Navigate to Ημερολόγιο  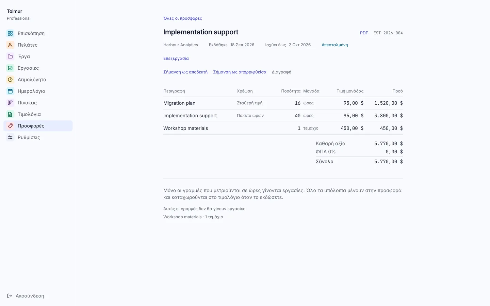(x=38, y=91)
